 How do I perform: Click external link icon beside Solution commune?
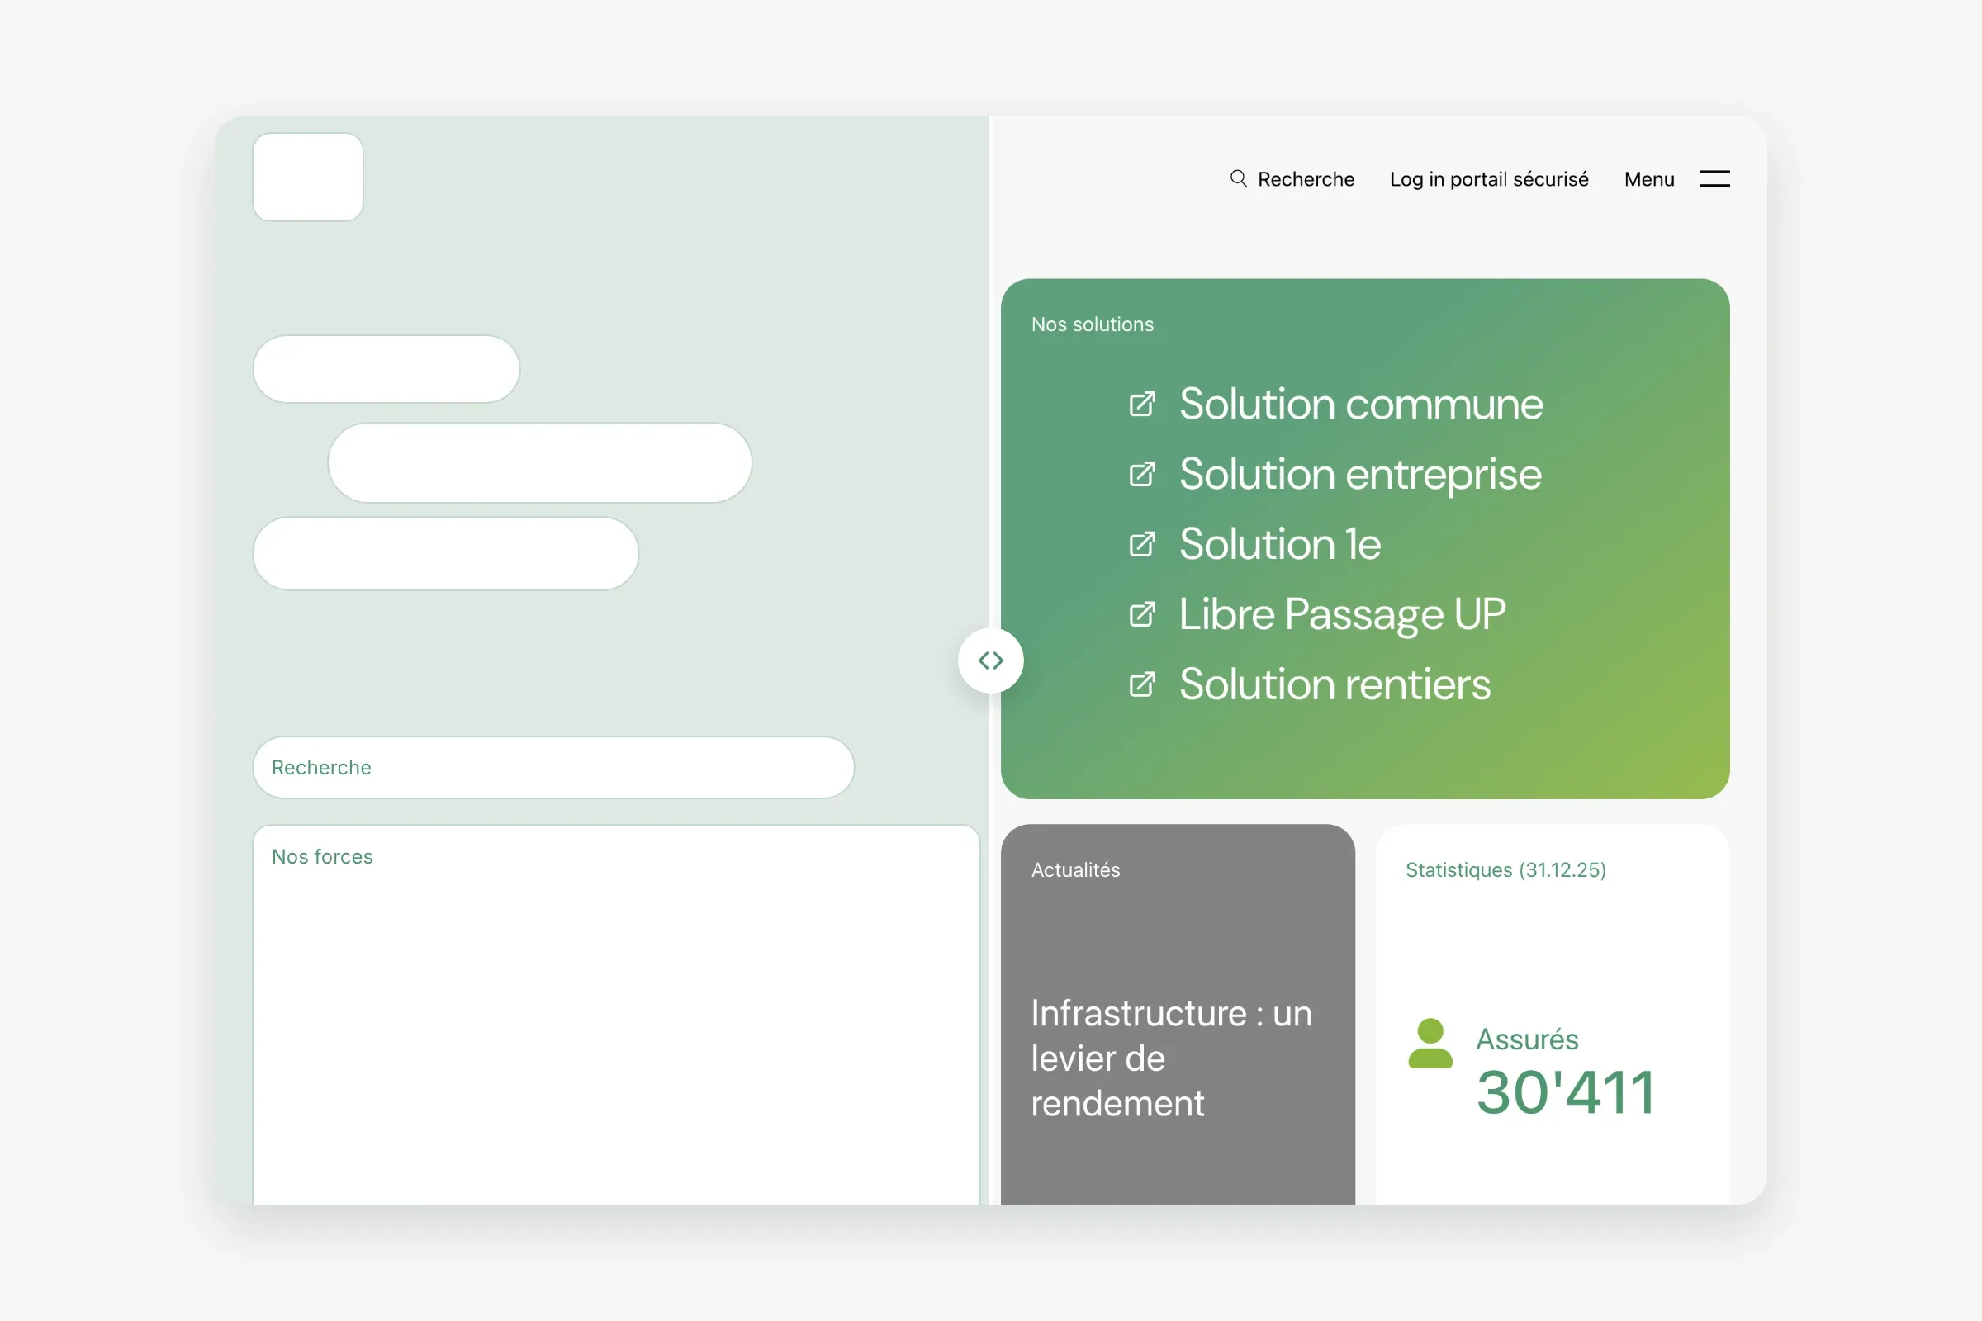(1142, 405)
